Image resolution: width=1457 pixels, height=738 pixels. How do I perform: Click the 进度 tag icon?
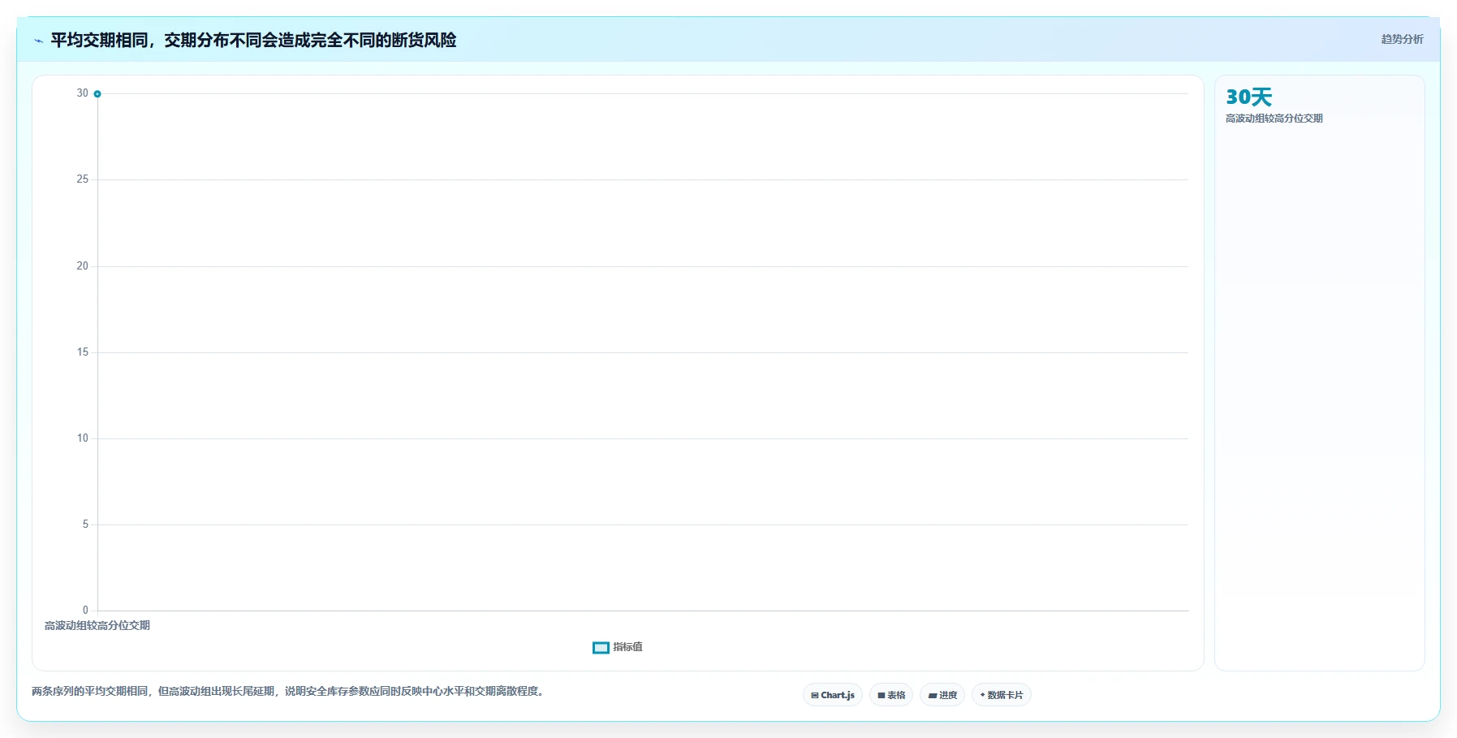[x=933, y=696]
